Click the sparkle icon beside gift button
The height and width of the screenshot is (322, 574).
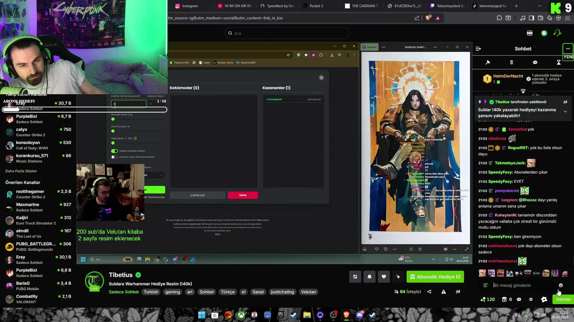(398, 277)
